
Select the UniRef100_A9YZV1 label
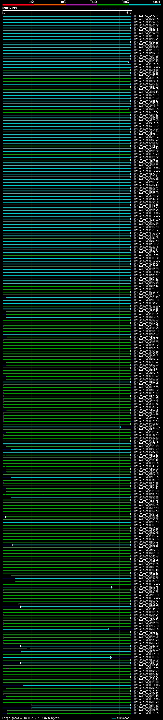click(146, 604)
